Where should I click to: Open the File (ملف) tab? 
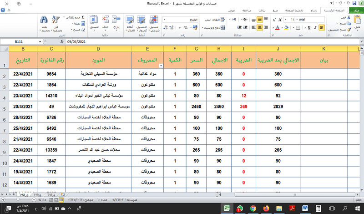click(x=356, y=10)
